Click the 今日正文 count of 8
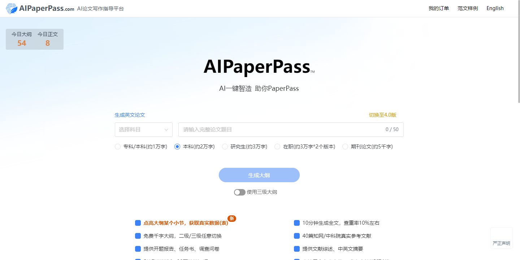Image resolution: width=520 pixels, height=260 pixels. pos(48,43)
